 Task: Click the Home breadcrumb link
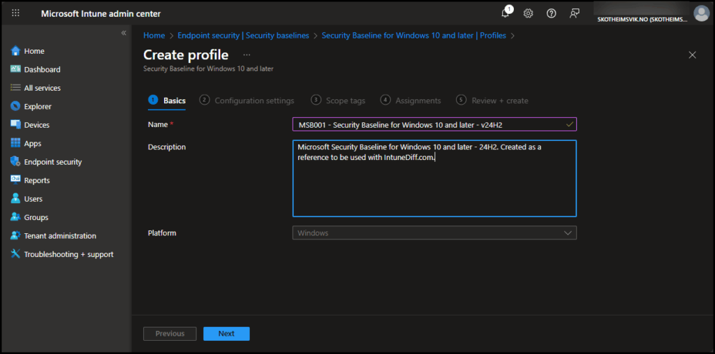pyautogui.click(x=154, y=35)
